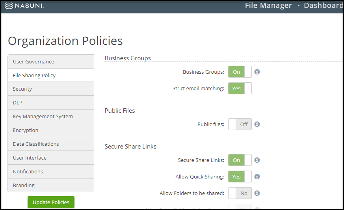Image resolution: width=344 pixels, height=210 pixels.
Task: Enable Allow Folders to be shared
Action: point(240,193)
